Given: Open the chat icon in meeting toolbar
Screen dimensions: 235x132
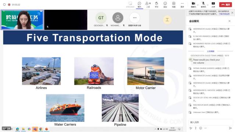Looking at the screenshot, I should pos(139,4).
